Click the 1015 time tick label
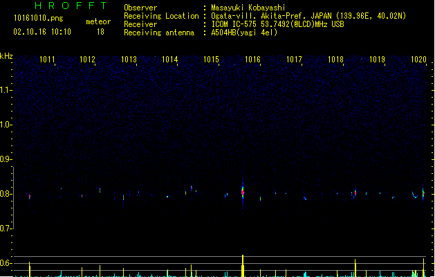Viewport: 435px width, 277px height. tap(212, 60)
